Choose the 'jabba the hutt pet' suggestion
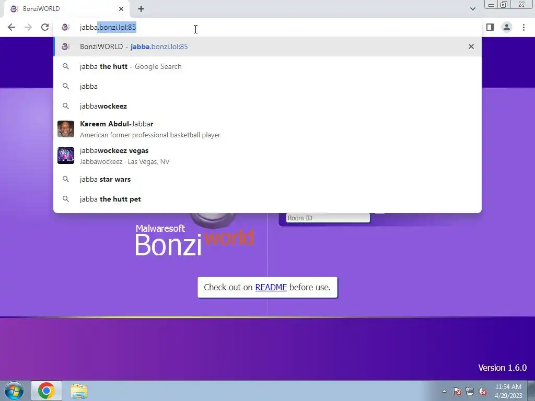This screenshot has width=535, height=401. click(x=267, y=199)
